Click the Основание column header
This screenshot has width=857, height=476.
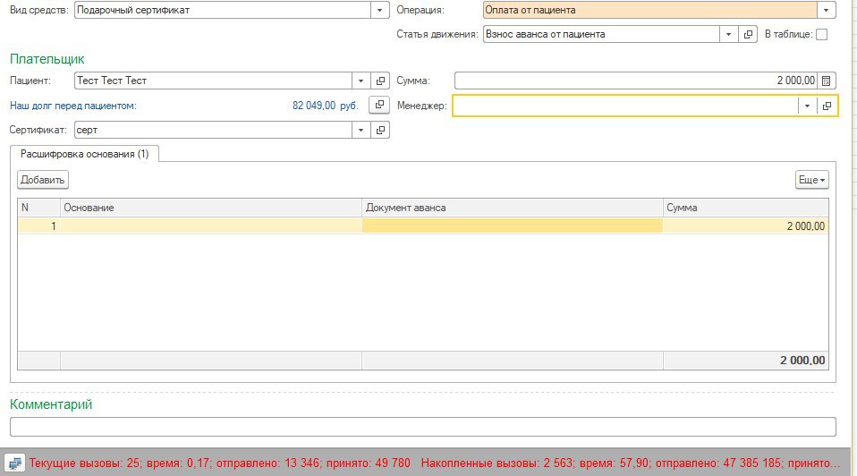click(211, 208)
